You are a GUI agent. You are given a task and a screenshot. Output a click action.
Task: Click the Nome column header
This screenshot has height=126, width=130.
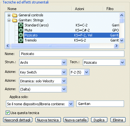pos(12,9)
